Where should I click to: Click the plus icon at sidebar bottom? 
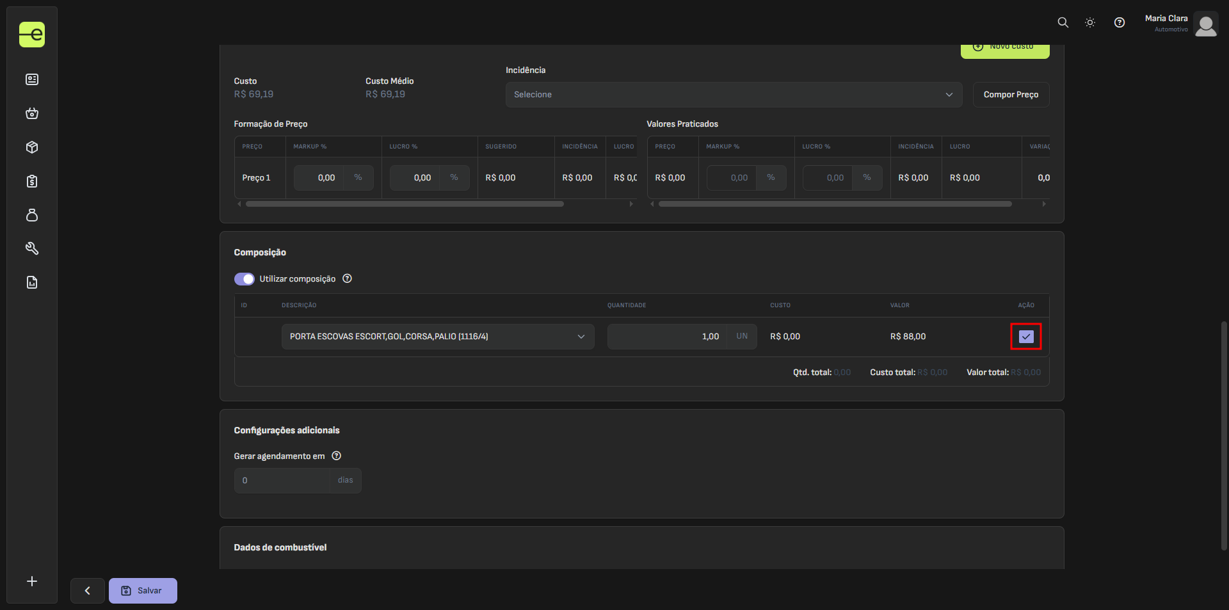(x=32, y=581)
